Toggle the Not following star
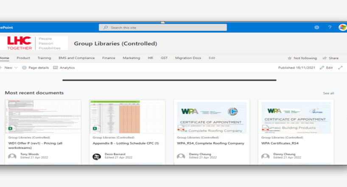The height and width of the screenshot is (187, 347). pos(290,58)
